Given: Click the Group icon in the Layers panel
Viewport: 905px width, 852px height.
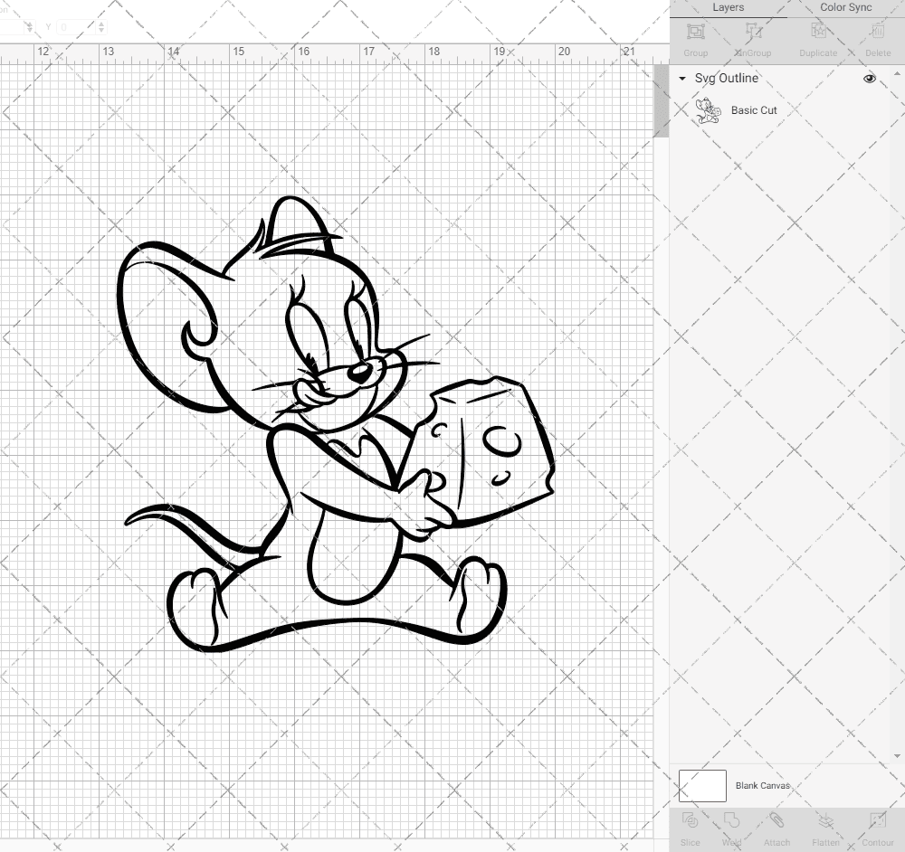Looking at the screenshot, I should tap(695, 36).
